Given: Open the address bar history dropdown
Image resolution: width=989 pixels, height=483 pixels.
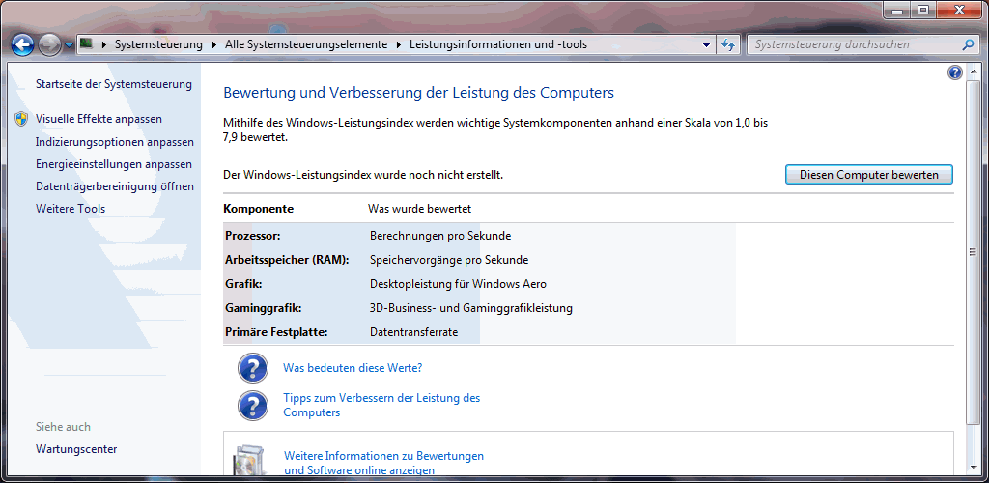Looking at the screenshot, I should click(707, 44).
